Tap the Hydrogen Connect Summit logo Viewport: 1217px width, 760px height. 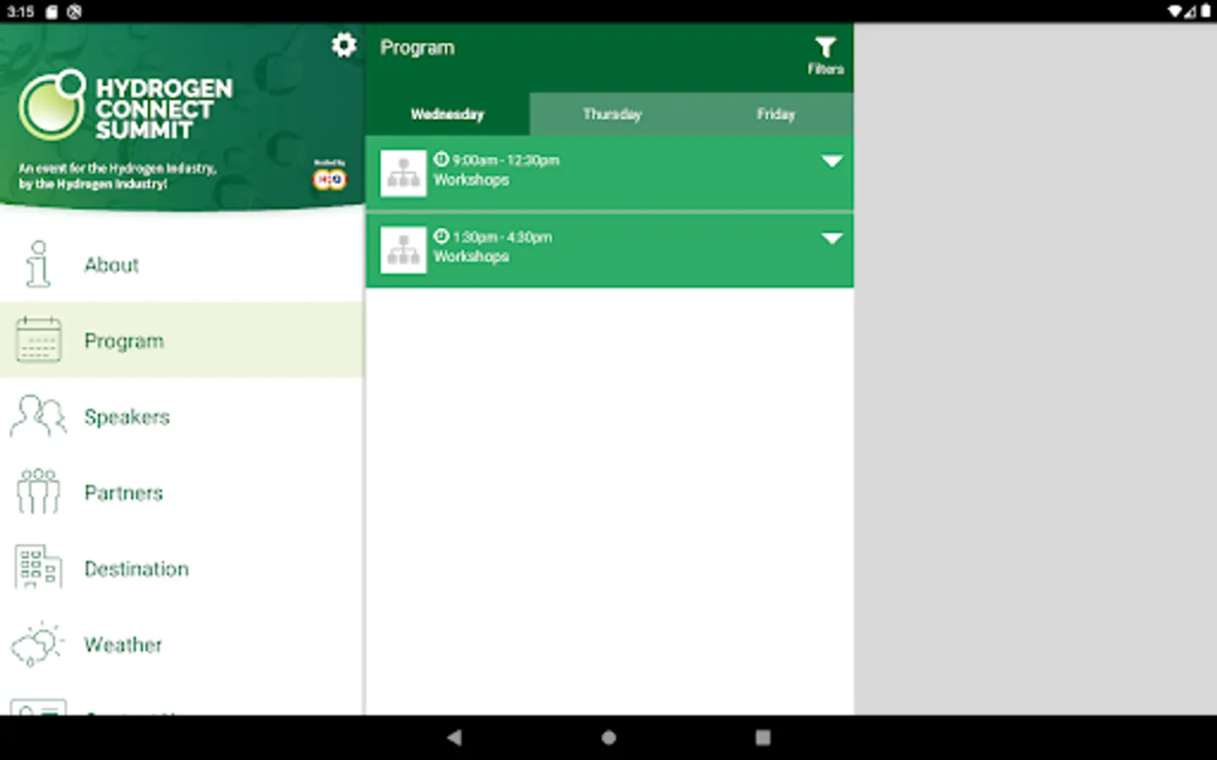coord(125,106)
